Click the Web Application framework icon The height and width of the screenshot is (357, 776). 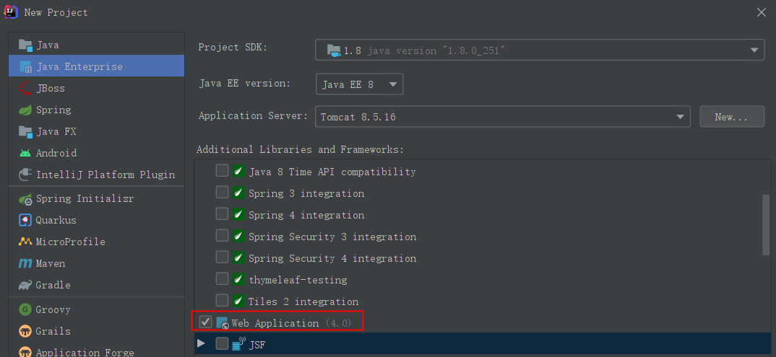tap(223, 323)
